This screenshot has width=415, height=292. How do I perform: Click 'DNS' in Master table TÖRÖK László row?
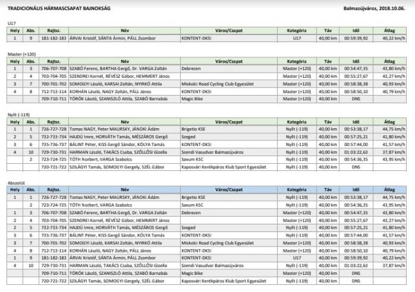click(356, 99)
